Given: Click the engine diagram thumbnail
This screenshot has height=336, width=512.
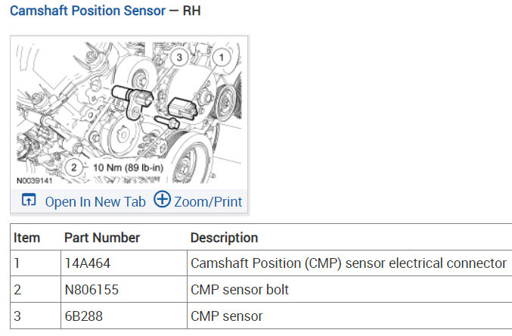Looking at the screenshot, I should (129, 114).
